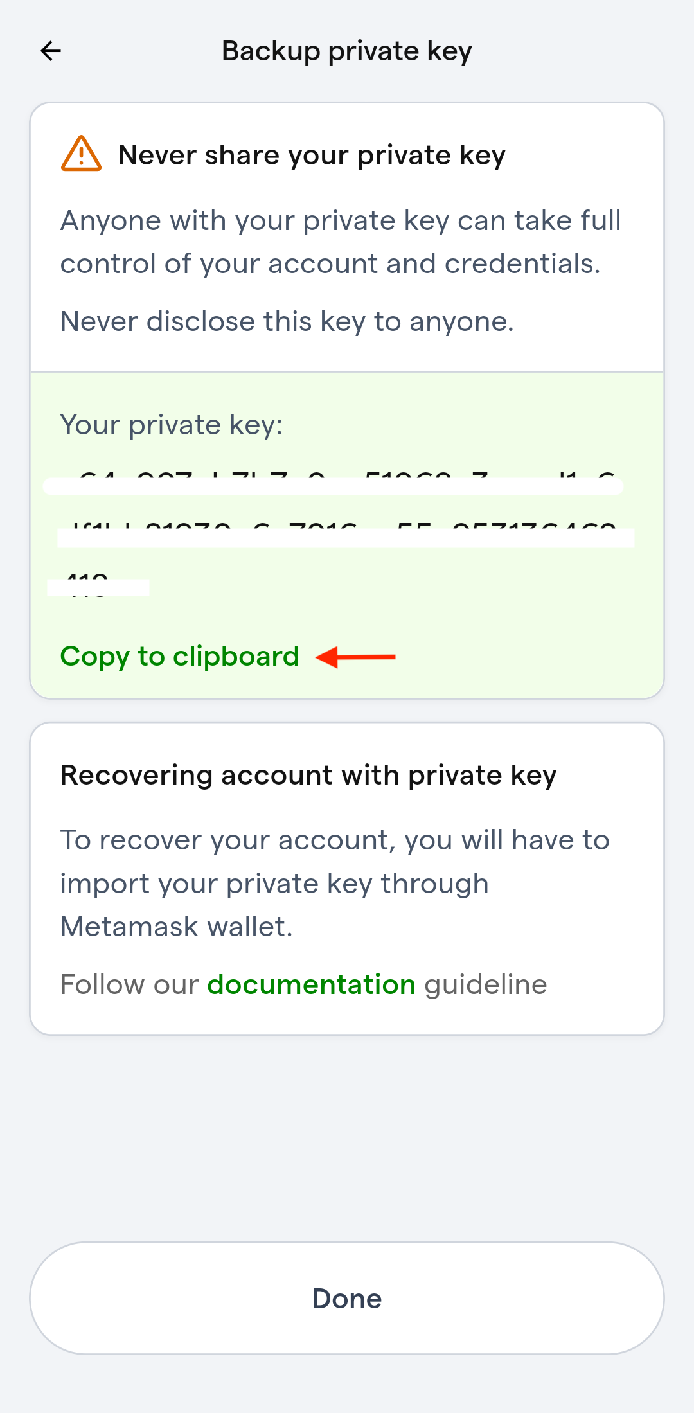Click the Anyone with your private key paragraph

341,242
